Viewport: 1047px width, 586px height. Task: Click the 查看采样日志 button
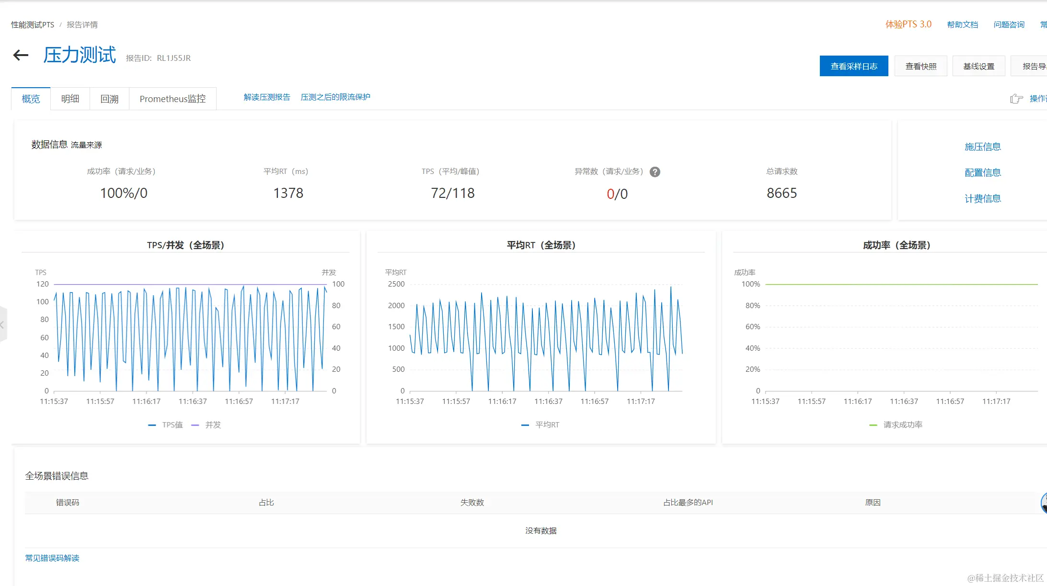pos(853,66)
